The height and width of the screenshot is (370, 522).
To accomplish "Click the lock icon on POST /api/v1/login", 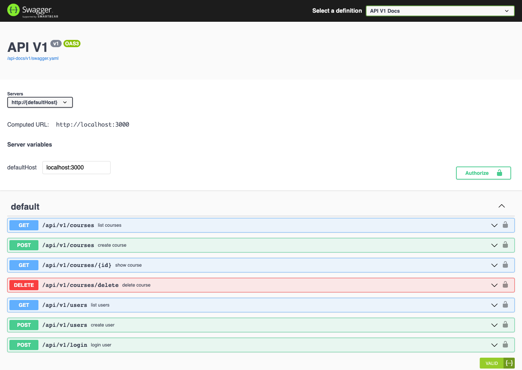I will point(505,345).
